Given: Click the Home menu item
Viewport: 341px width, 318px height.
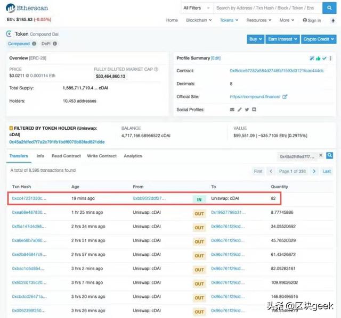Looking at the screenshot, I should [x=172, y=20].
